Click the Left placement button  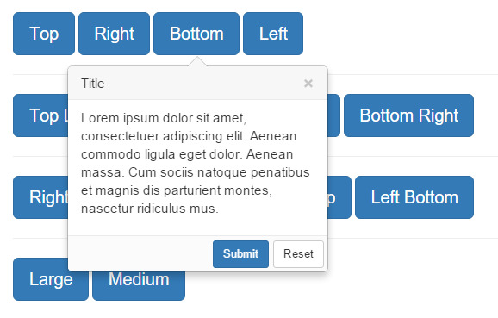coord(273,34)
